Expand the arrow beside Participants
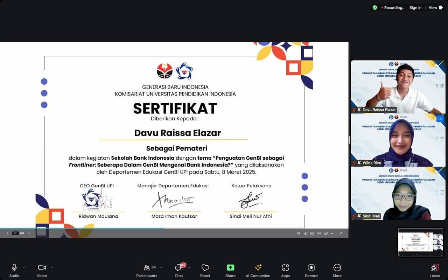Image resolution: width=448 pixels, height=280 pixels. click(x=161, y=267)
